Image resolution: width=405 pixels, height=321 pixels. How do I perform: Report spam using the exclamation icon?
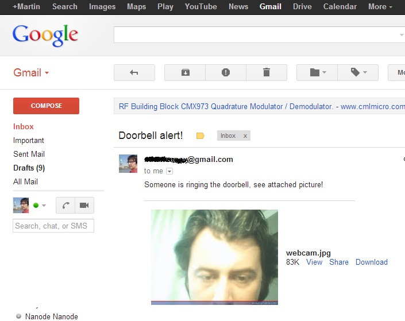coord(226,72)
